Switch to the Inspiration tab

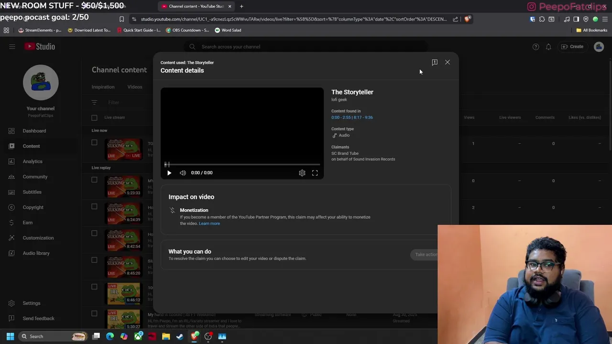coord(103,87)
